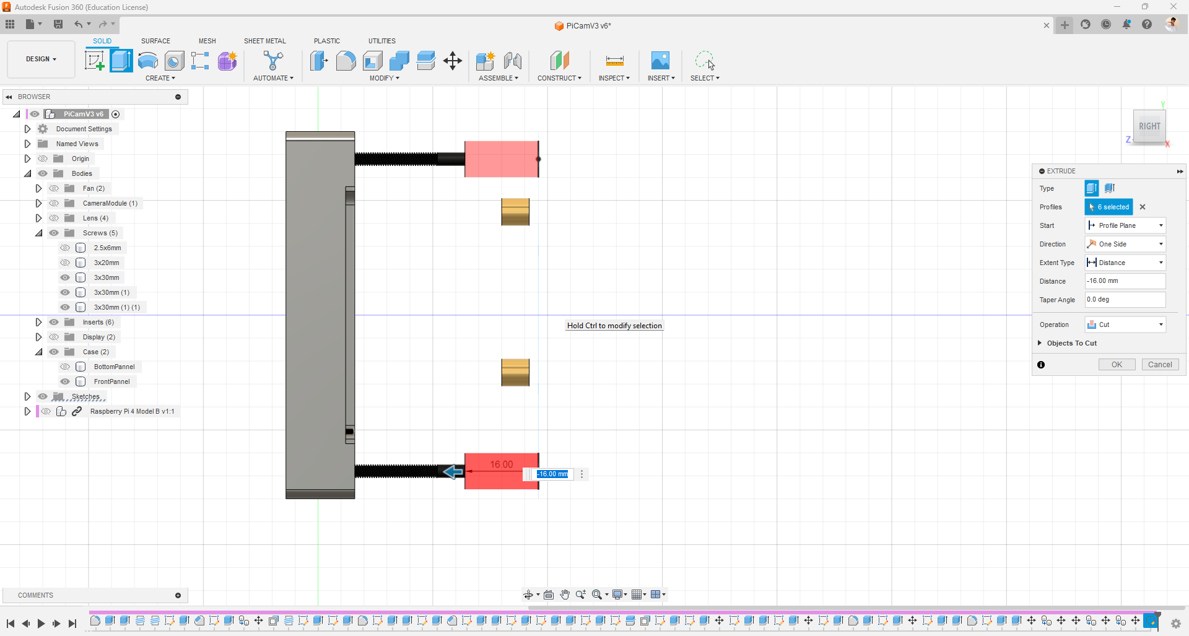Image resolution: width=1189 pixels, height=636 pixels.
Task: Cancel the Extrude dialog
Action: tap(1160, 365)
